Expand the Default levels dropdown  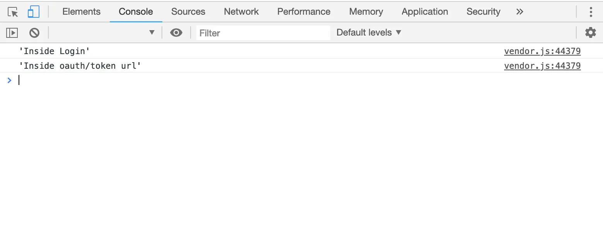tap(369, 33)
